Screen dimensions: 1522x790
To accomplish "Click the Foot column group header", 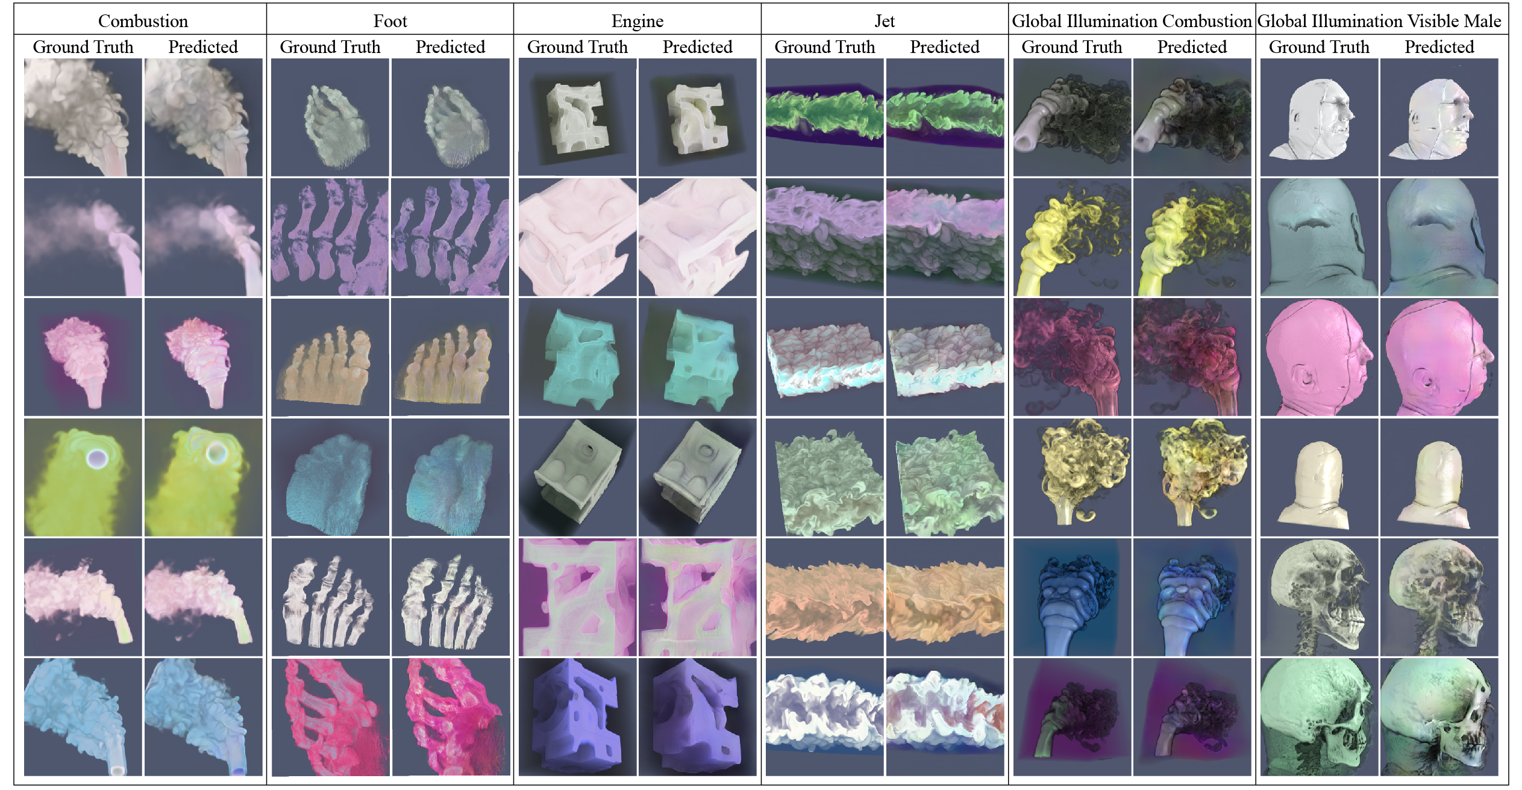I will (390, 21).
